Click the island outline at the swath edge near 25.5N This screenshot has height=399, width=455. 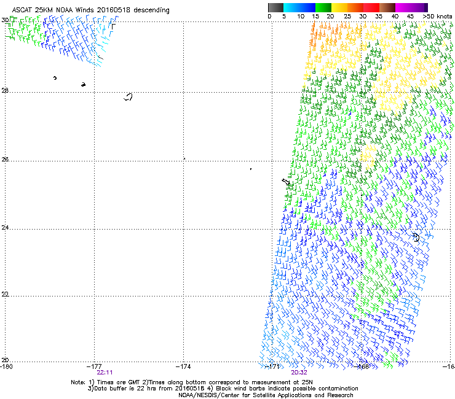click(286, 182)
